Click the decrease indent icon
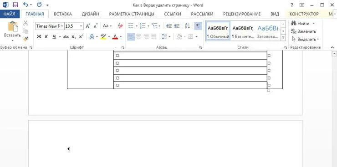This screenshot has width=337, height=167. 169,26
